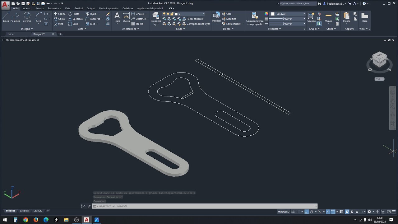The width and height of the screenshot is (398, 224).
Task: Toggle ortho mode in status bar
Action: [307, 212]
